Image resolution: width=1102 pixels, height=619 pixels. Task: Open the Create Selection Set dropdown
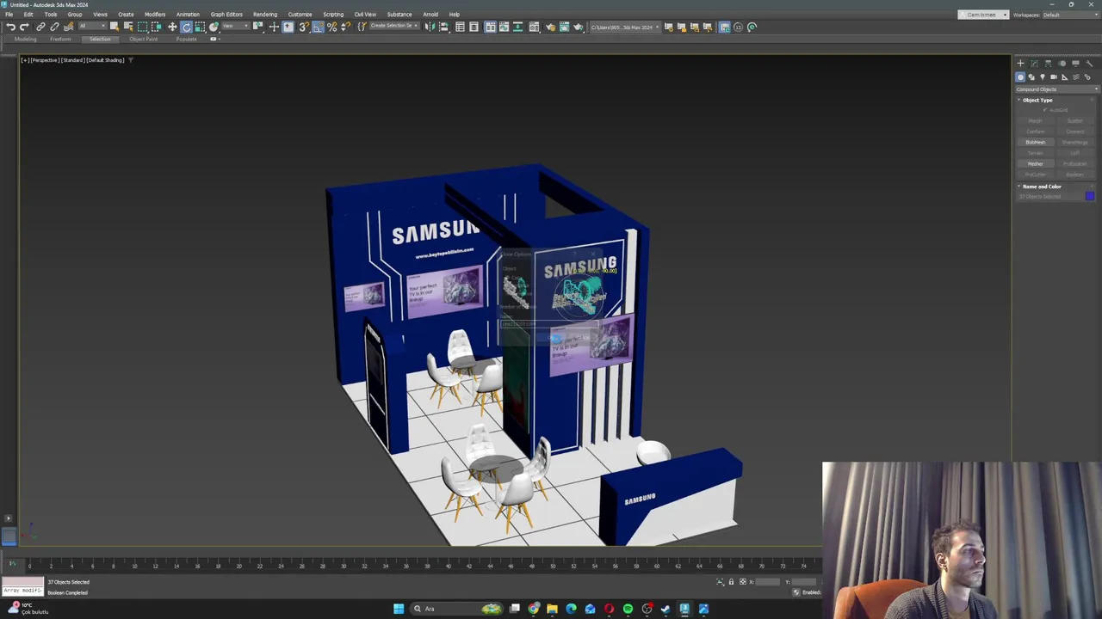(394, 27)
